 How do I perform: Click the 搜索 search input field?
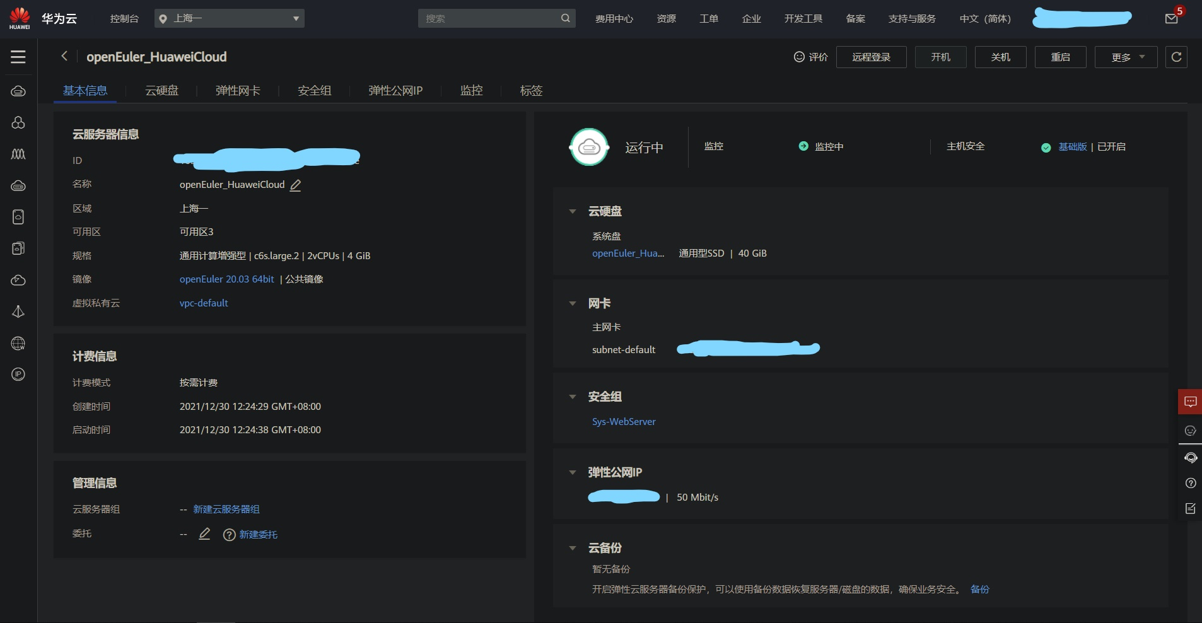click(492, 18)
